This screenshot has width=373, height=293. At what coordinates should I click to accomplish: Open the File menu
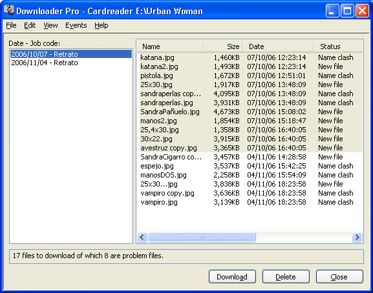tap(11, 25)
